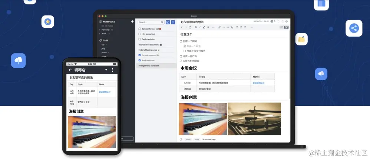370x159 pixels.
Task: Apply bold formatting
Action: coord(196,27)
